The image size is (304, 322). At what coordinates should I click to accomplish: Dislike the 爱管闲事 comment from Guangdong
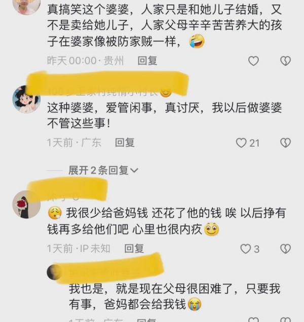click(285, 143)
